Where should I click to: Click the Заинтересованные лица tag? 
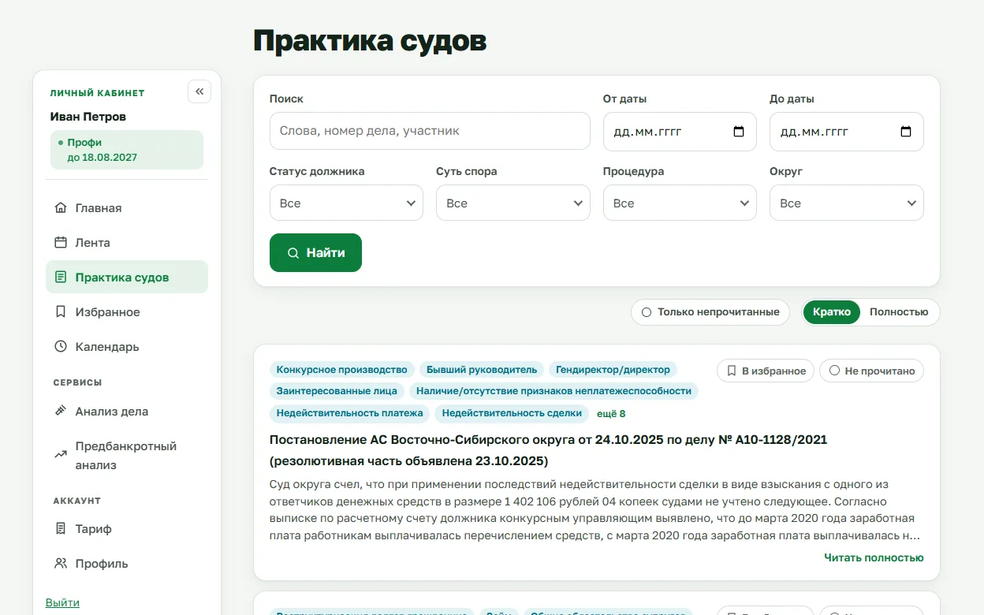(337, 391)
